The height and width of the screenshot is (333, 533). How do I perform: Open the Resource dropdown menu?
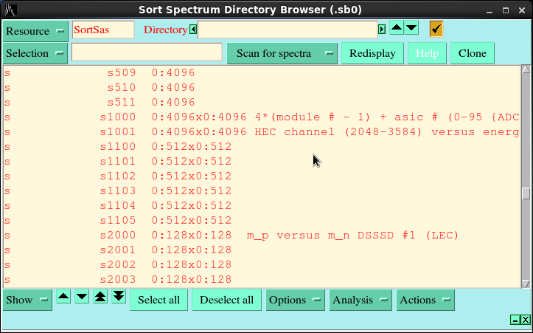coord(35,31)
